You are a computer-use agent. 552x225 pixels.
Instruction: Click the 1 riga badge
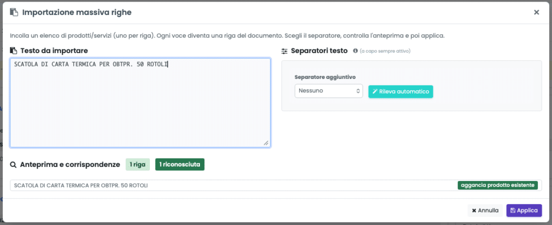click(x=137, y=164)
